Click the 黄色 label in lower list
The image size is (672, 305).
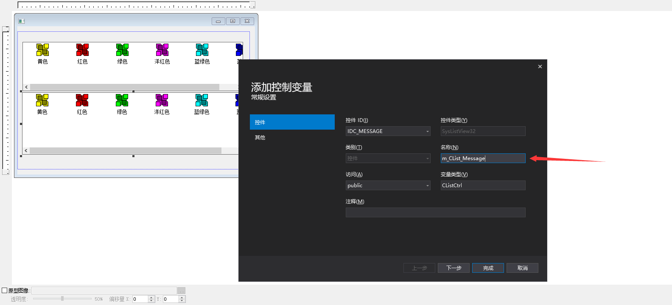pos(42,112)
